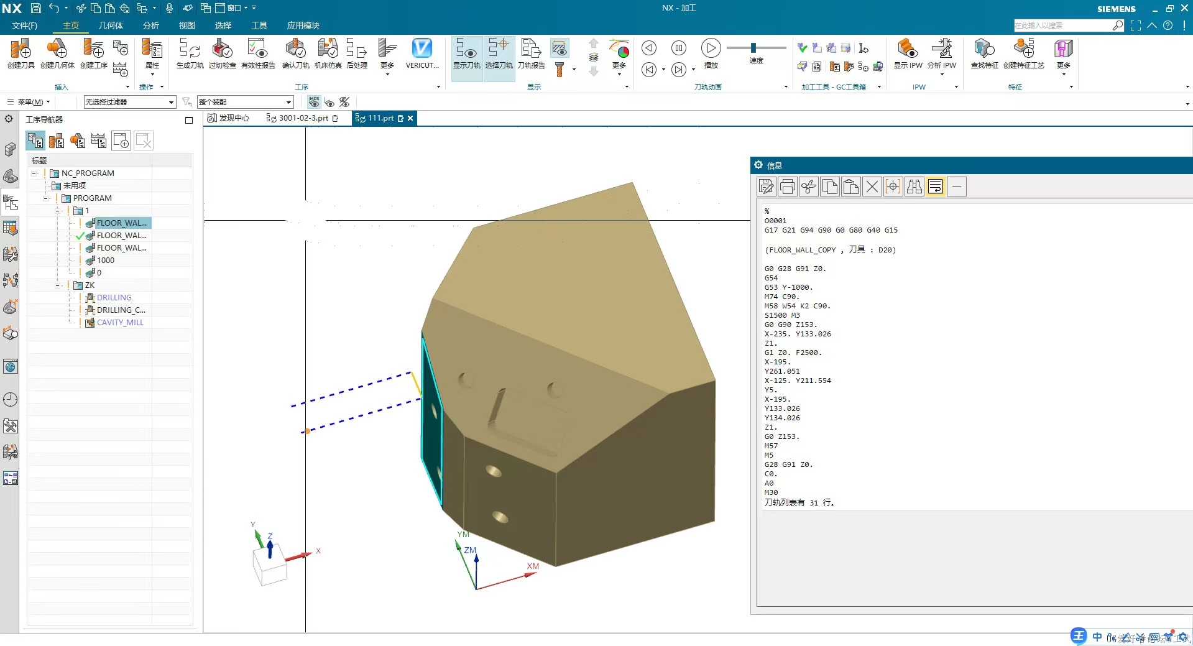Launch 机床仿真 machine simulation
Viewport: 1193px width, 646px height.
coord(328,53)
